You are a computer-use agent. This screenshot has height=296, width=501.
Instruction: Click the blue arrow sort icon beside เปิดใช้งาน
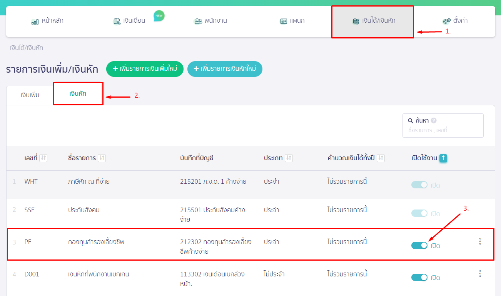(x=443, y=158)
